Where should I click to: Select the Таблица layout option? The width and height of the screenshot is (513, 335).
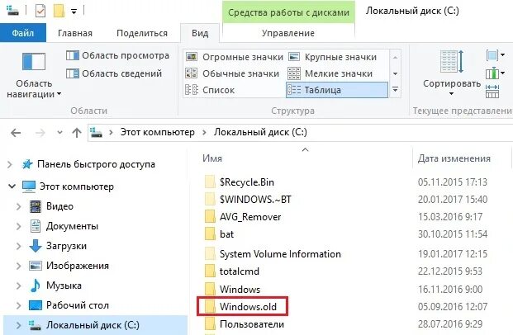337,90
